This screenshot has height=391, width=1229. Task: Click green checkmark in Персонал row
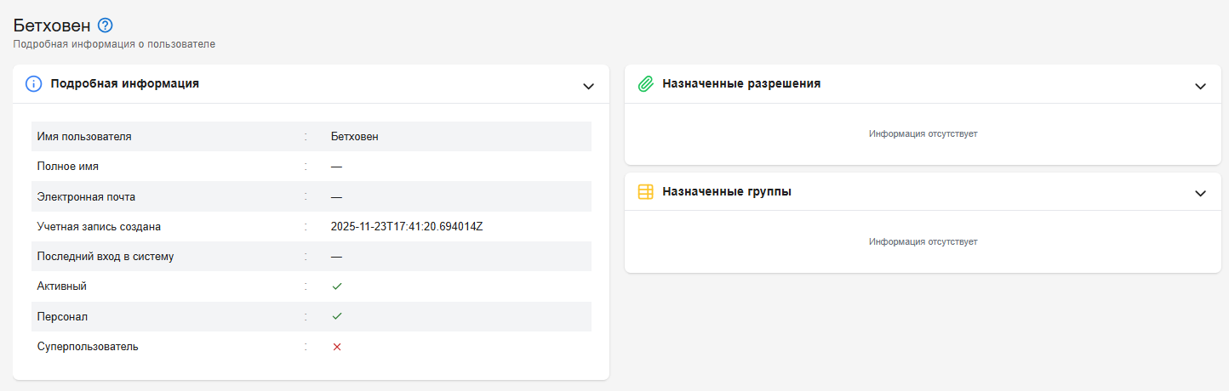(337, 316)
